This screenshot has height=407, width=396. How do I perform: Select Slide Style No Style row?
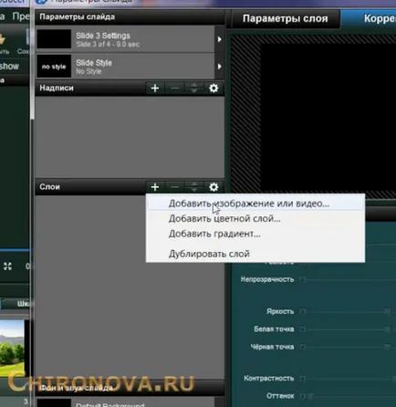point(125,67)
